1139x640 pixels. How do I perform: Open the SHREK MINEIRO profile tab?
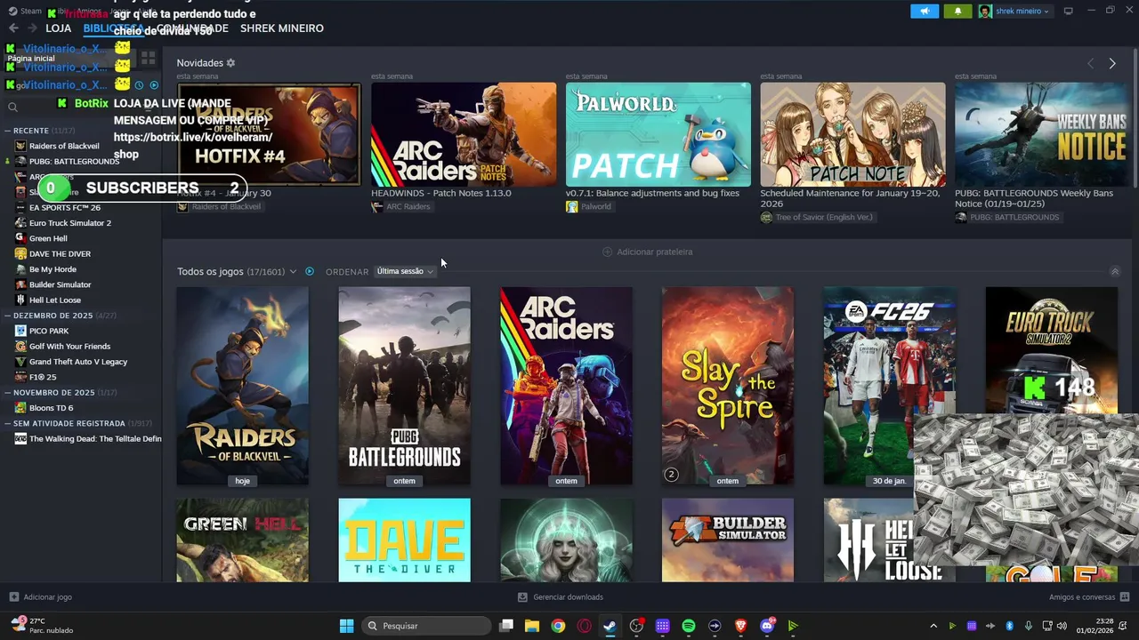281,28
